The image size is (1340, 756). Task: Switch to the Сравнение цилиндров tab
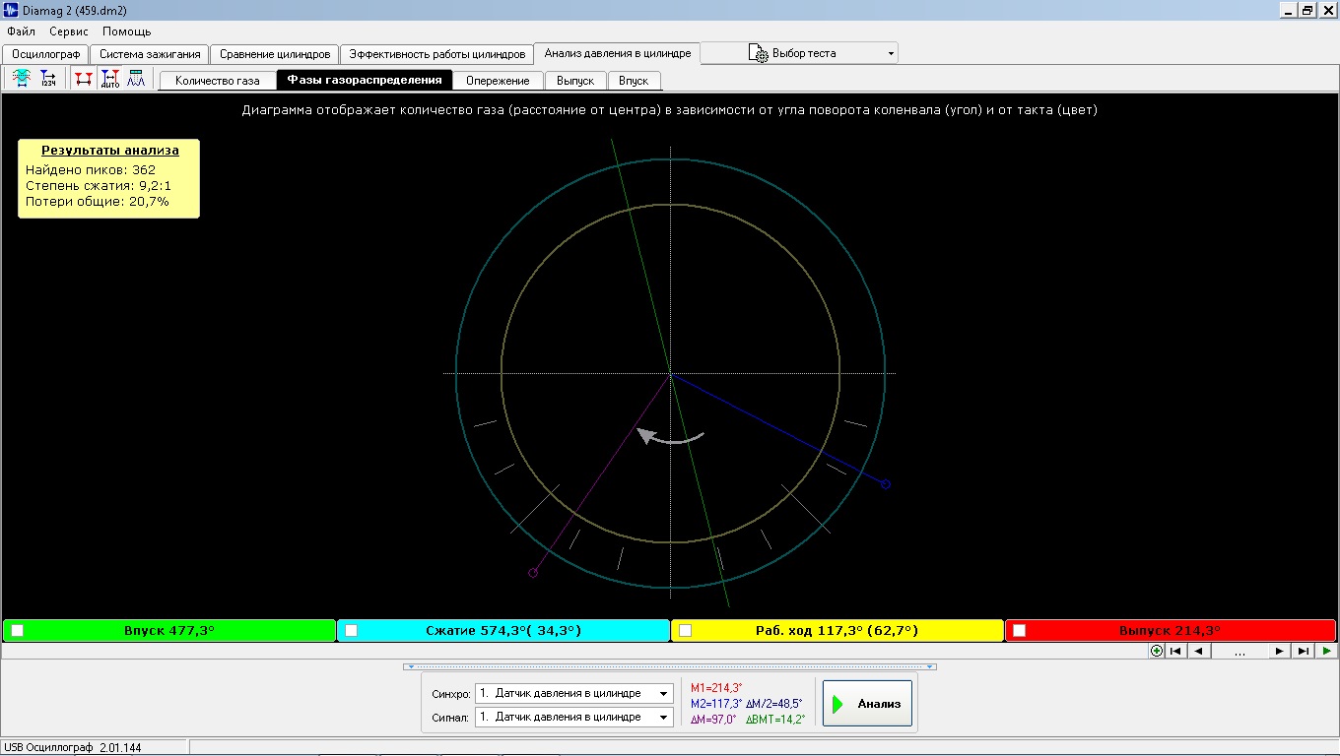click(275, 54)
